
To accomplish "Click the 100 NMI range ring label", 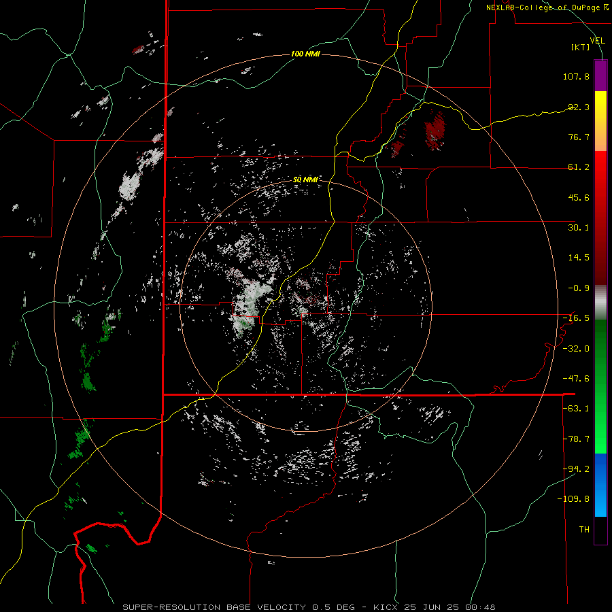I will click(x=305, y=54).
